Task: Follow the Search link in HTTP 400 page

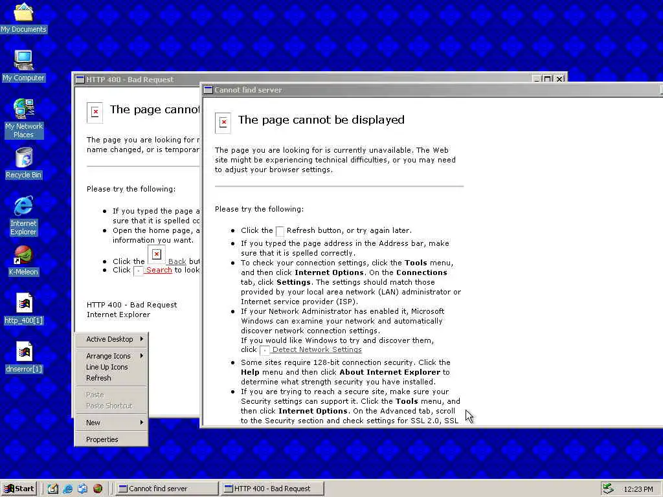Action: (159, 270)
